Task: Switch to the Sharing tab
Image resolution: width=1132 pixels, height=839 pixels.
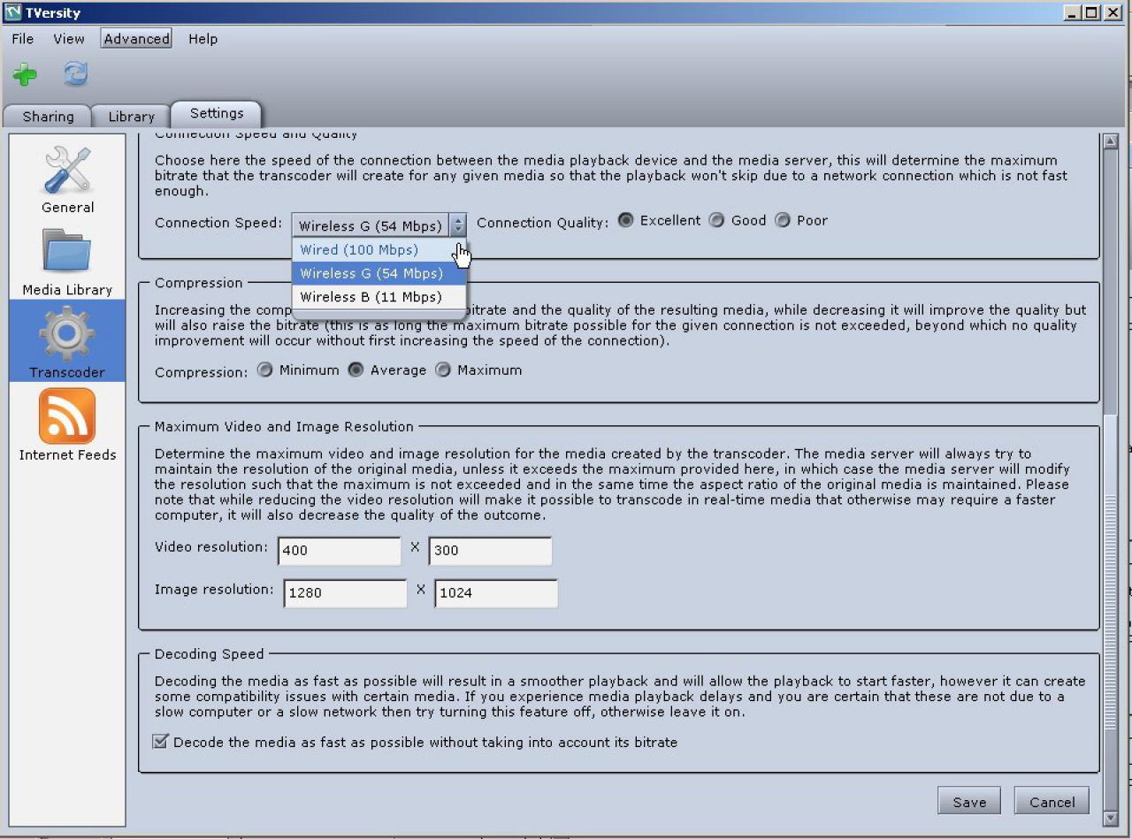Action: tap(48, 117)
